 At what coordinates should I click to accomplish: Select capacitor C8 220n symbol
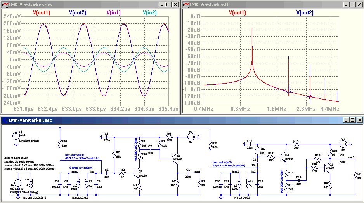pos(342,159)
